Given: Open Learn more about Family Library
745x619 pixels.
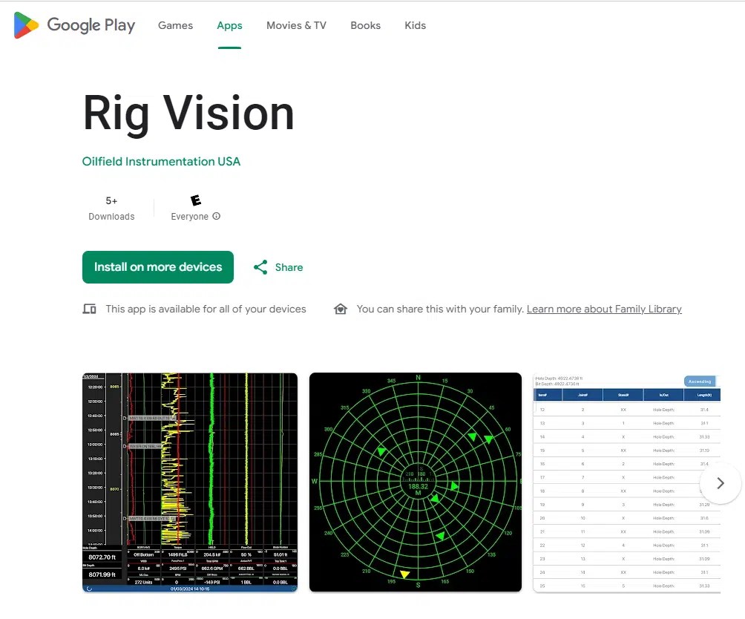Looking at the screenshot, I should 603,309.
